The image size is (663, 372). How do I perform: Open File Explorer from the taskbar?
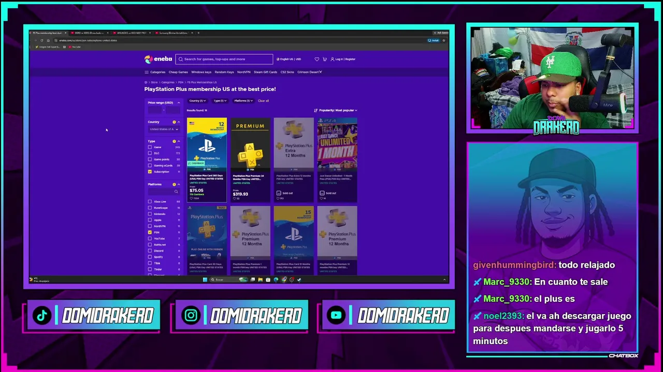pyautogui.click(x=260, y=280)
